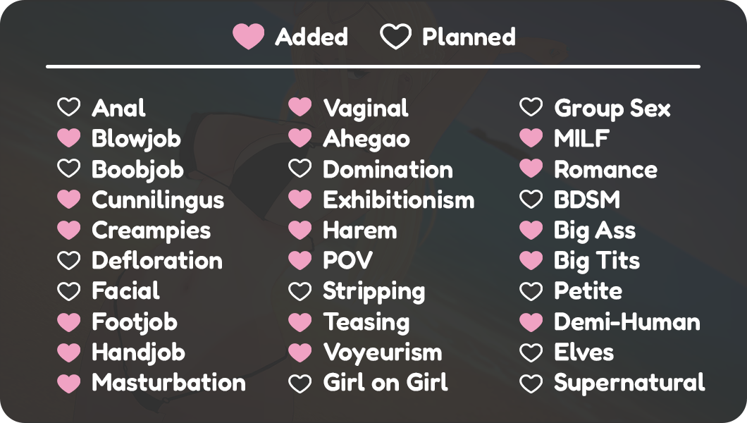Click the outline heart next to Elves
The width and height of the screenshot is (747, 423).
(x=531, y=352)
